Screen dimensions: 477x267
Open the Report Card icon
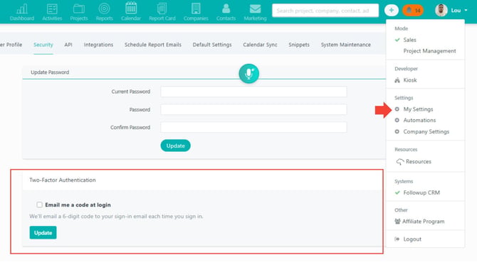pos(162,9)
